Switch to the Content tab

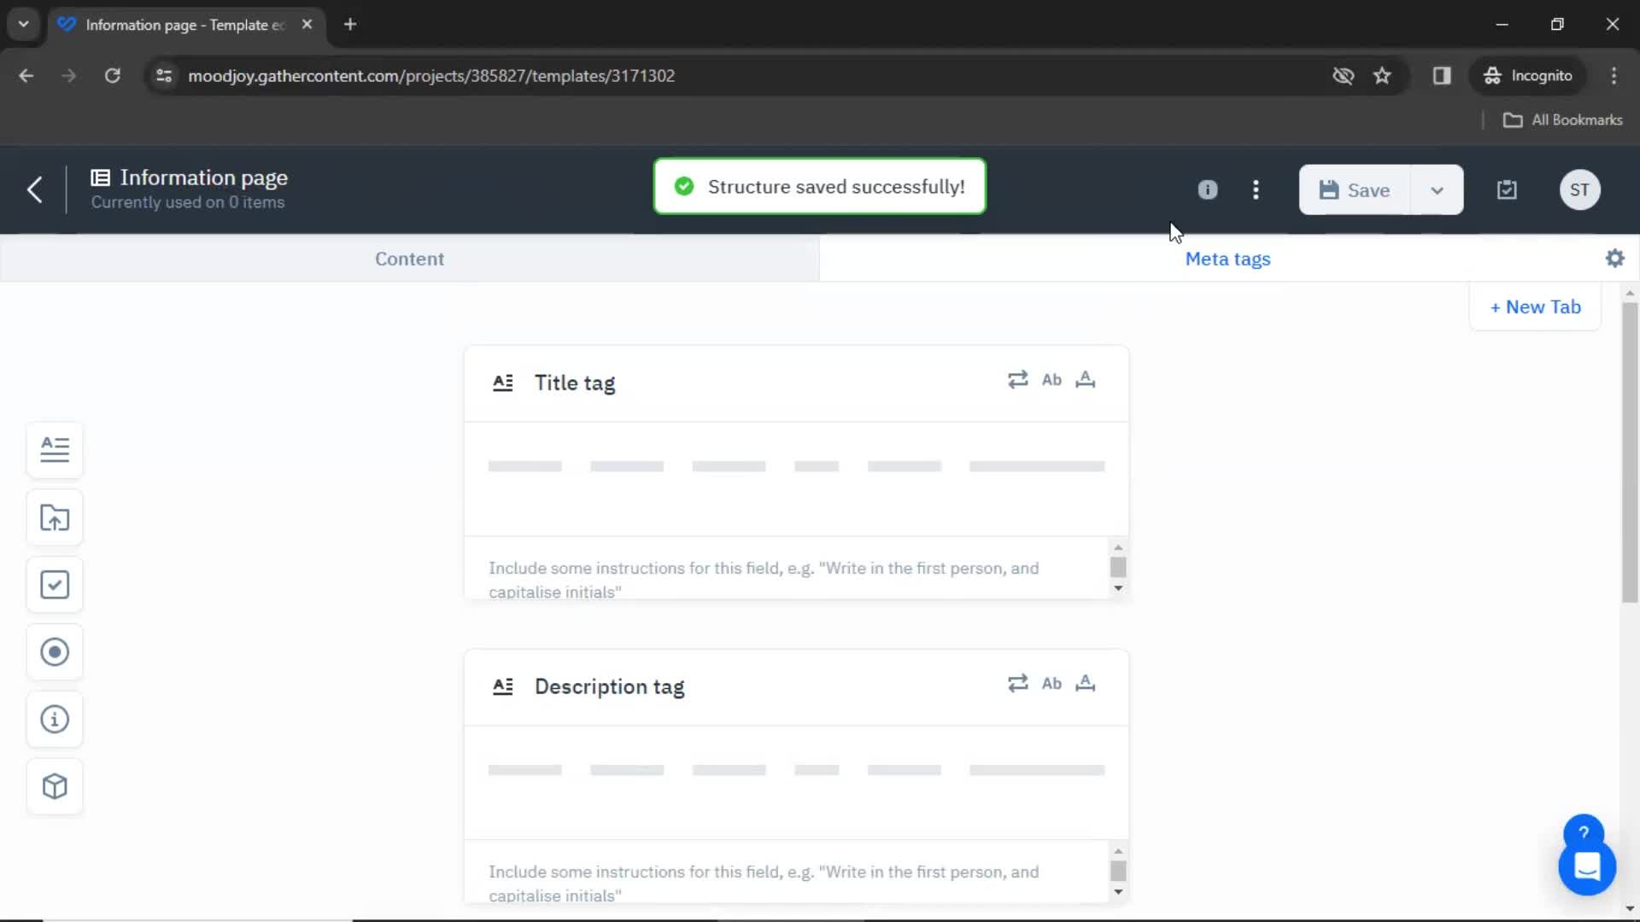(x=409, y=259)
